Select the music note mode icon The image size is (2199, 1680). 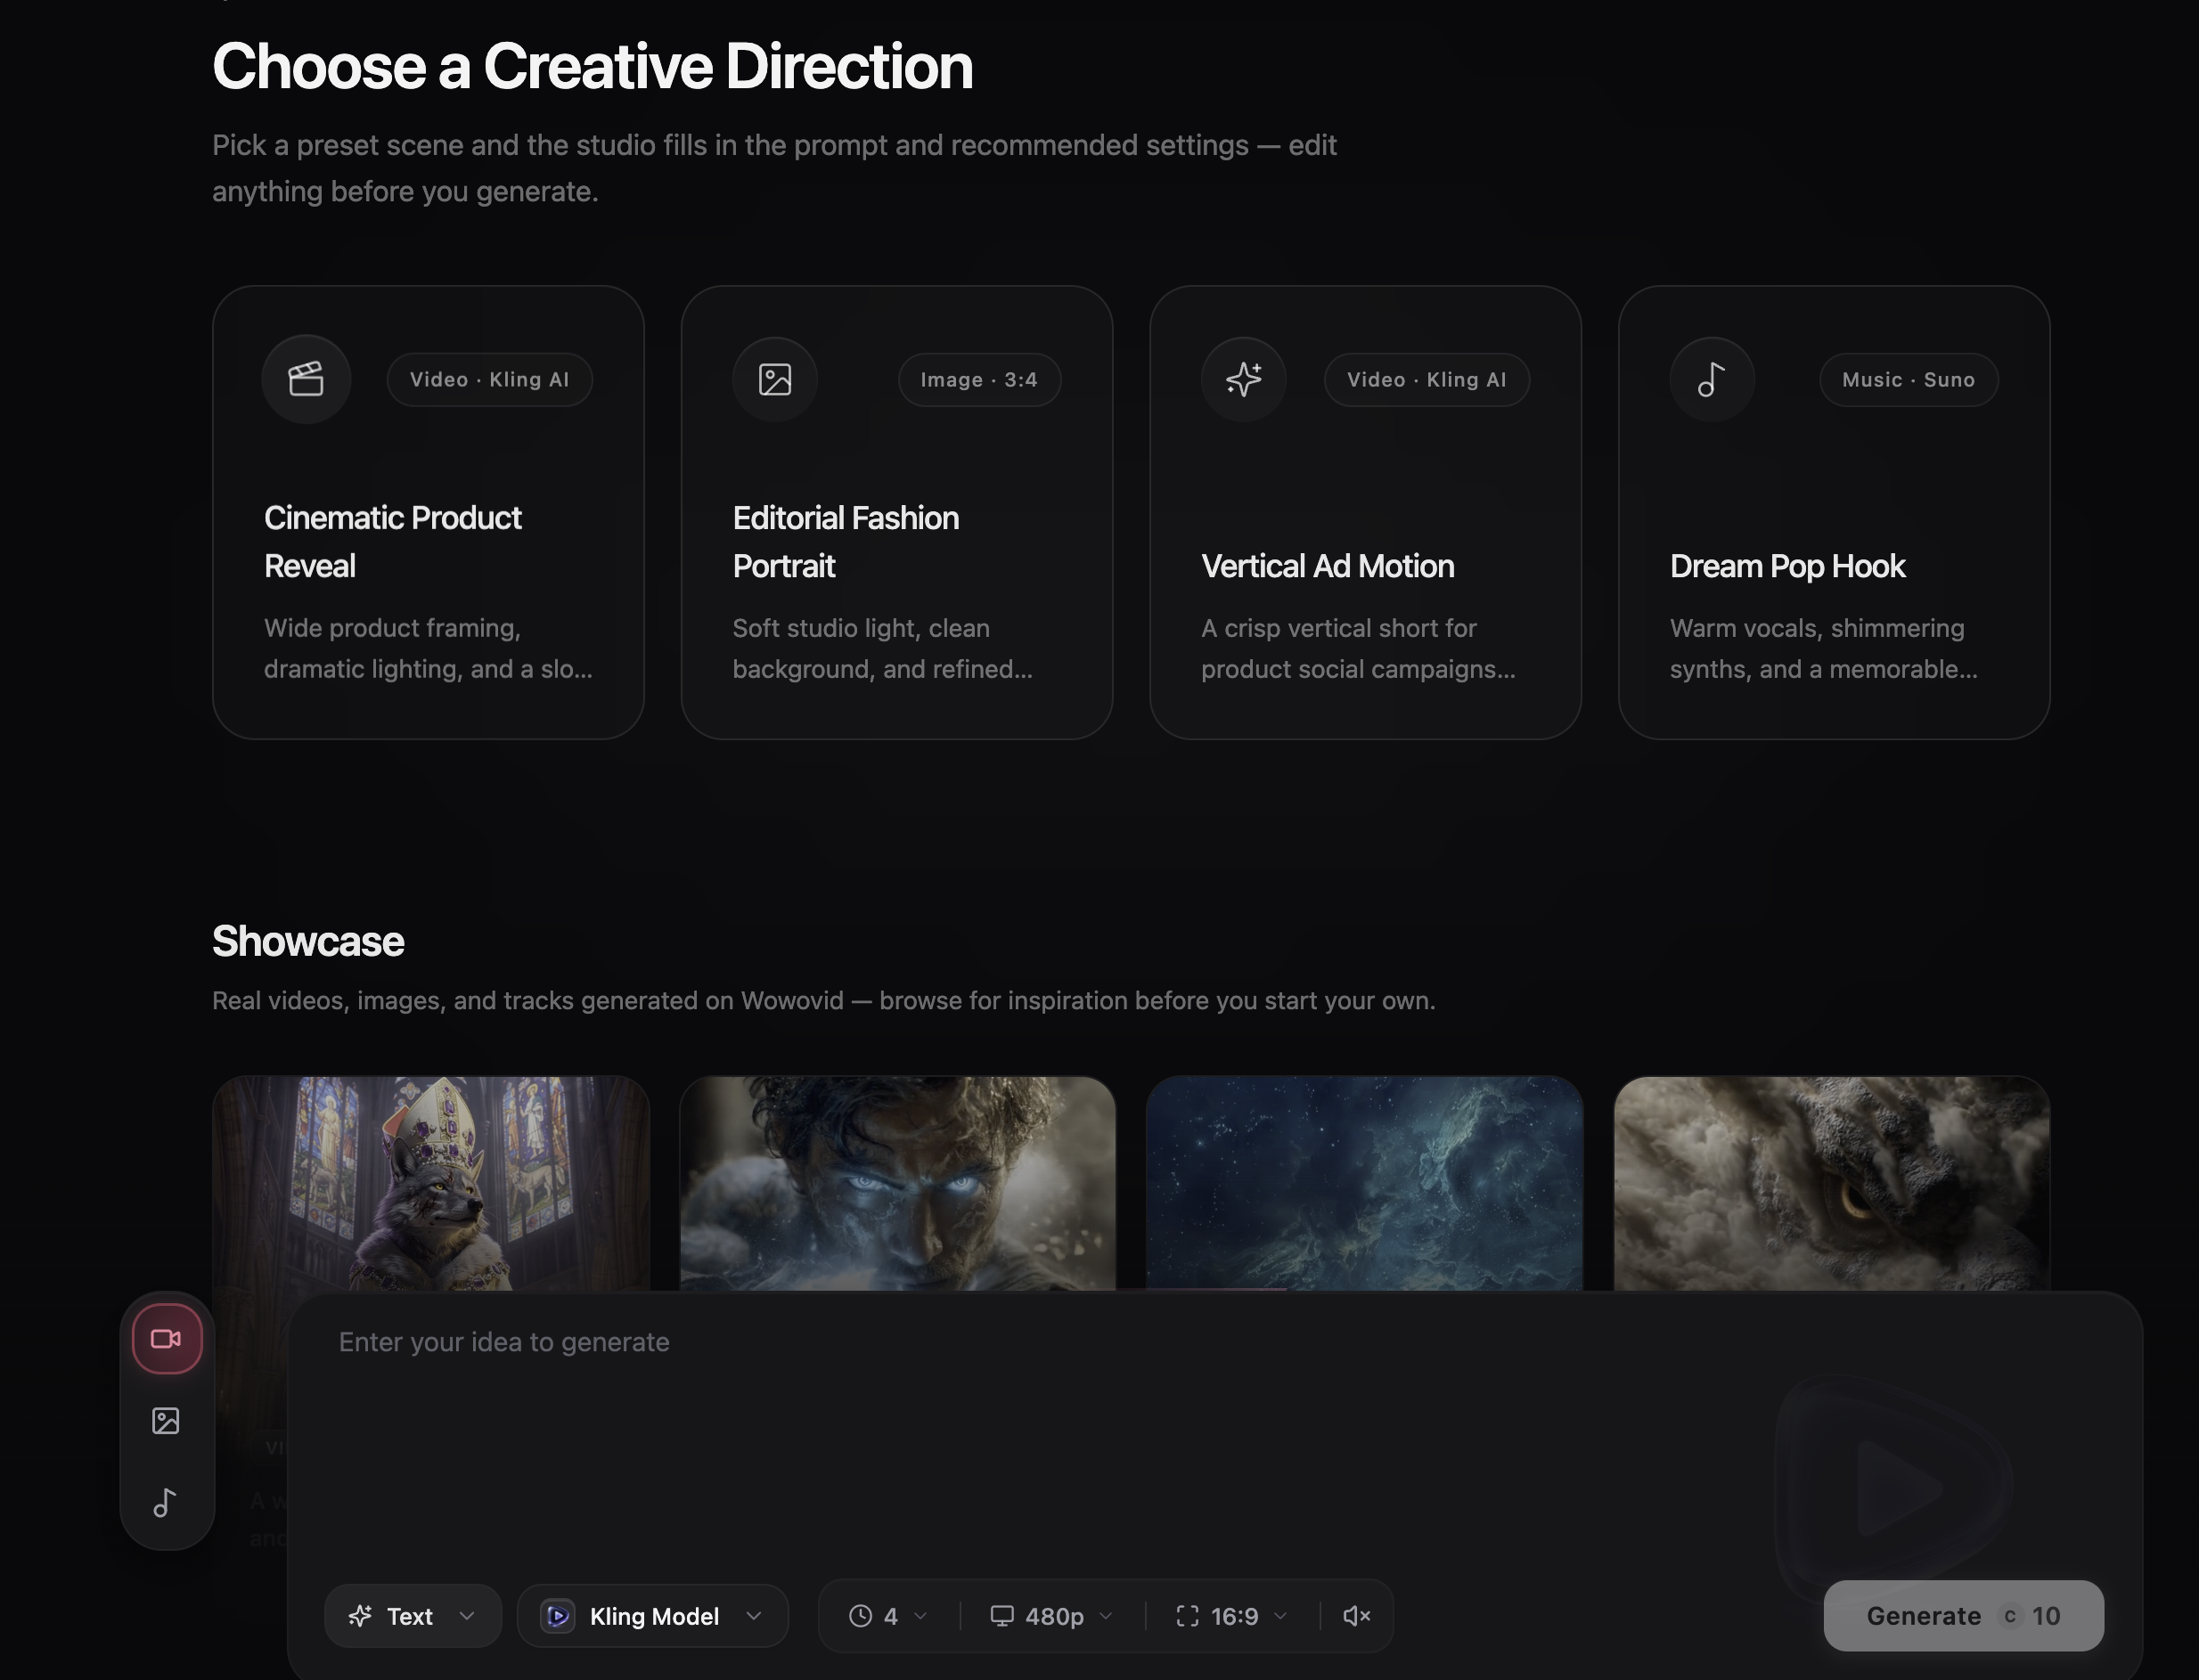(166, 1502)
